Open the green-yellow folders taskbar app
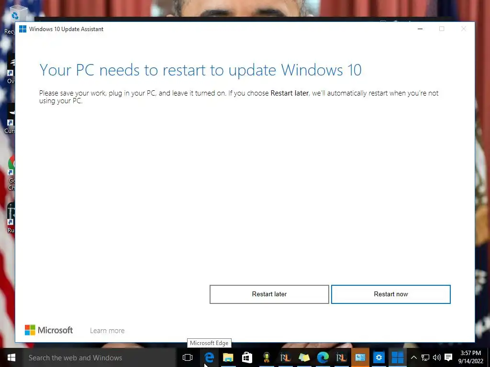The width and height of the screenshot is (490, 367). [x=304, y=357]
